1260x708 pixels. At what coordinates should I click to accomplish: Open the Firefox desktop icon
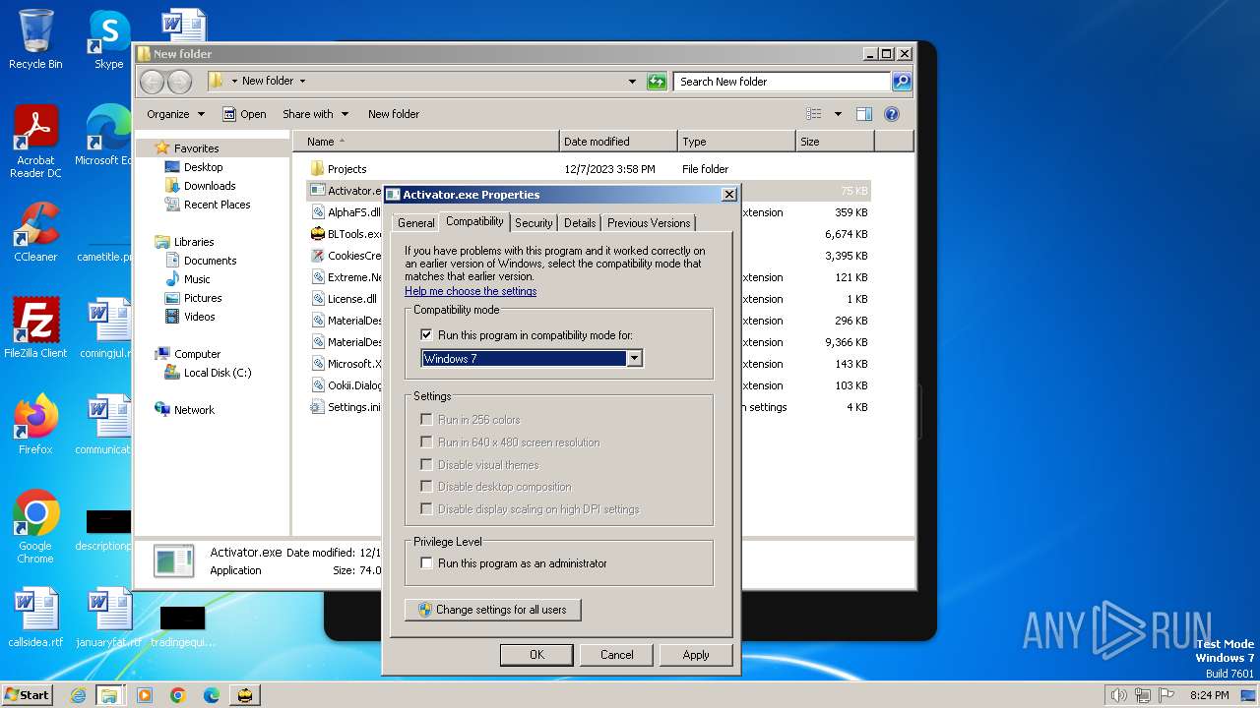click(x=35, y=425)
